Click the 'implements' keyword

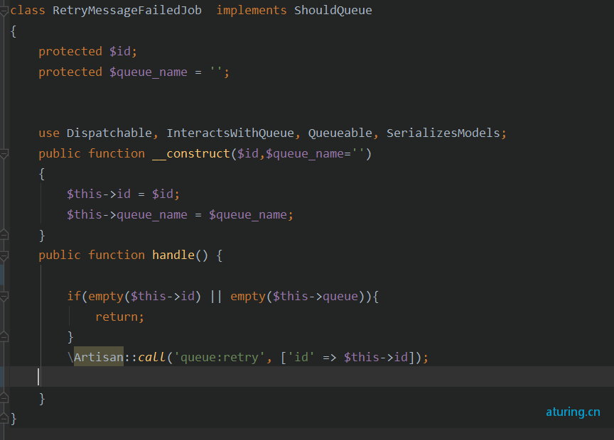coord(252,10)
